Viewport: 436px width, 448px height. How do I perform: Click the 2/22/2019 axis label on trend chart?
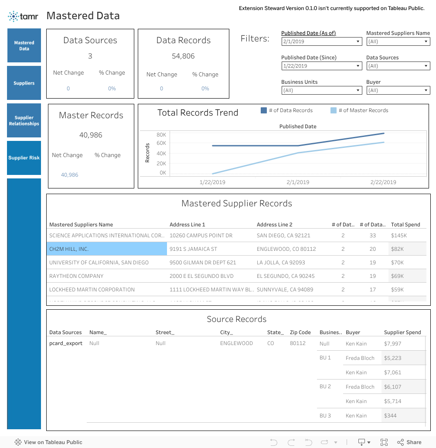click(383, 182)
